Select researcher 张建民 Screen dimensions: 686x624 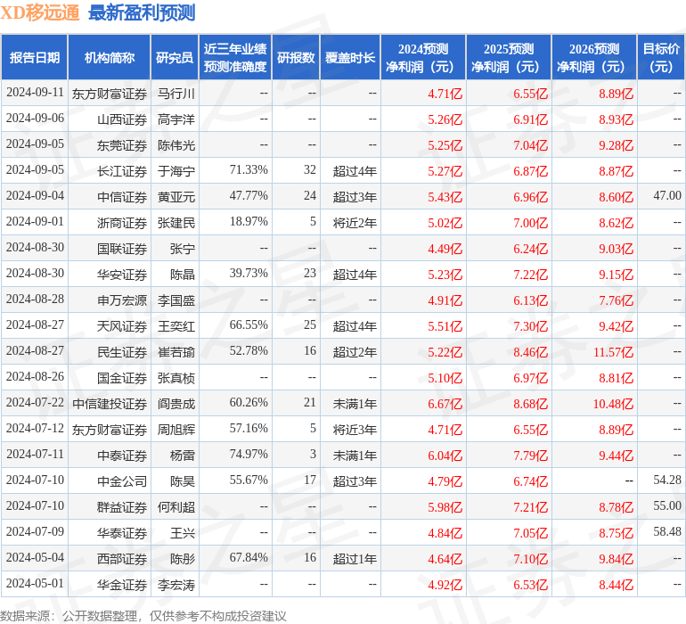tap(176, 223)
